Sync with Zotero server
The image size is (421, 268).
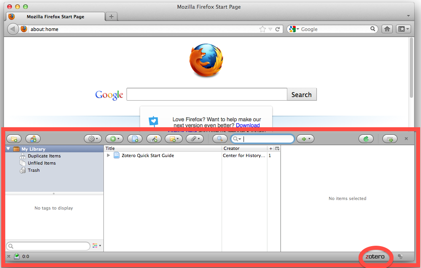click(366, 139)
